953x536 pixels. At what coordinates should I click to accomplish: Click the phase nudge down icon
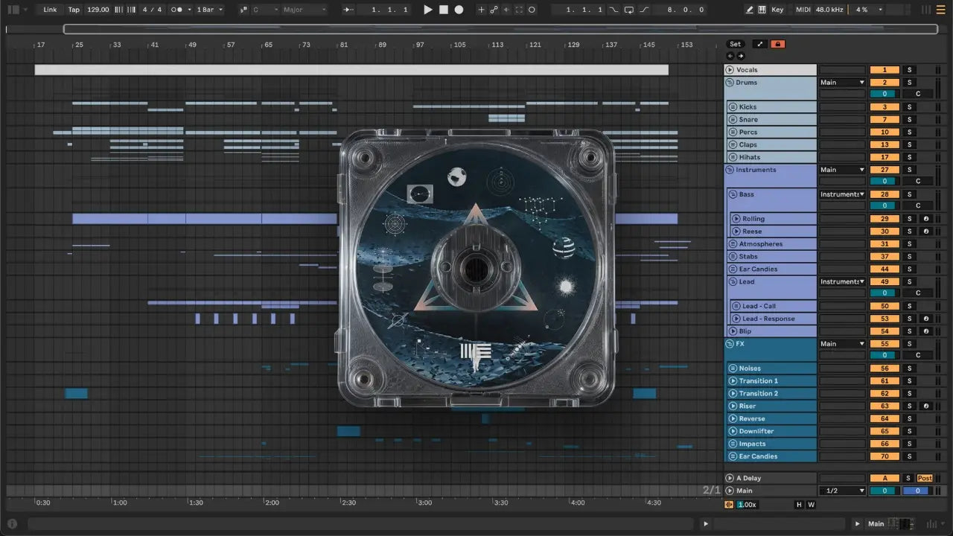119,10
